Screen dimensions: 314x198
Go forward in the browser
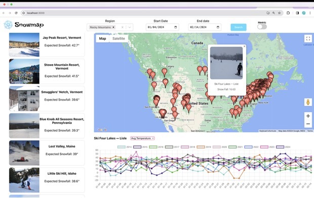point(10,13)
